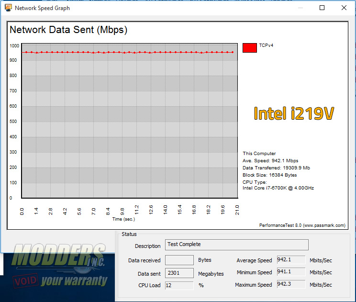This screenshot has width=356, height=302.
Task: Click the 'Block Size: 16384 Bytes' text
Action: coord(269,175)
